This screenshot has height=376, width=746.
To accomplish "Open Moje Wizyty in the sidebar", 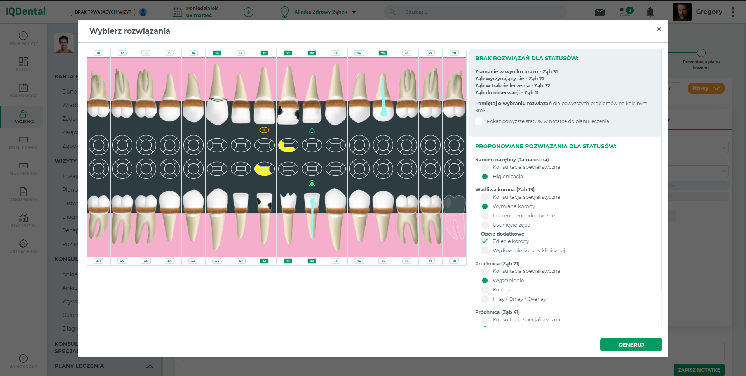I will coord(23,38).
